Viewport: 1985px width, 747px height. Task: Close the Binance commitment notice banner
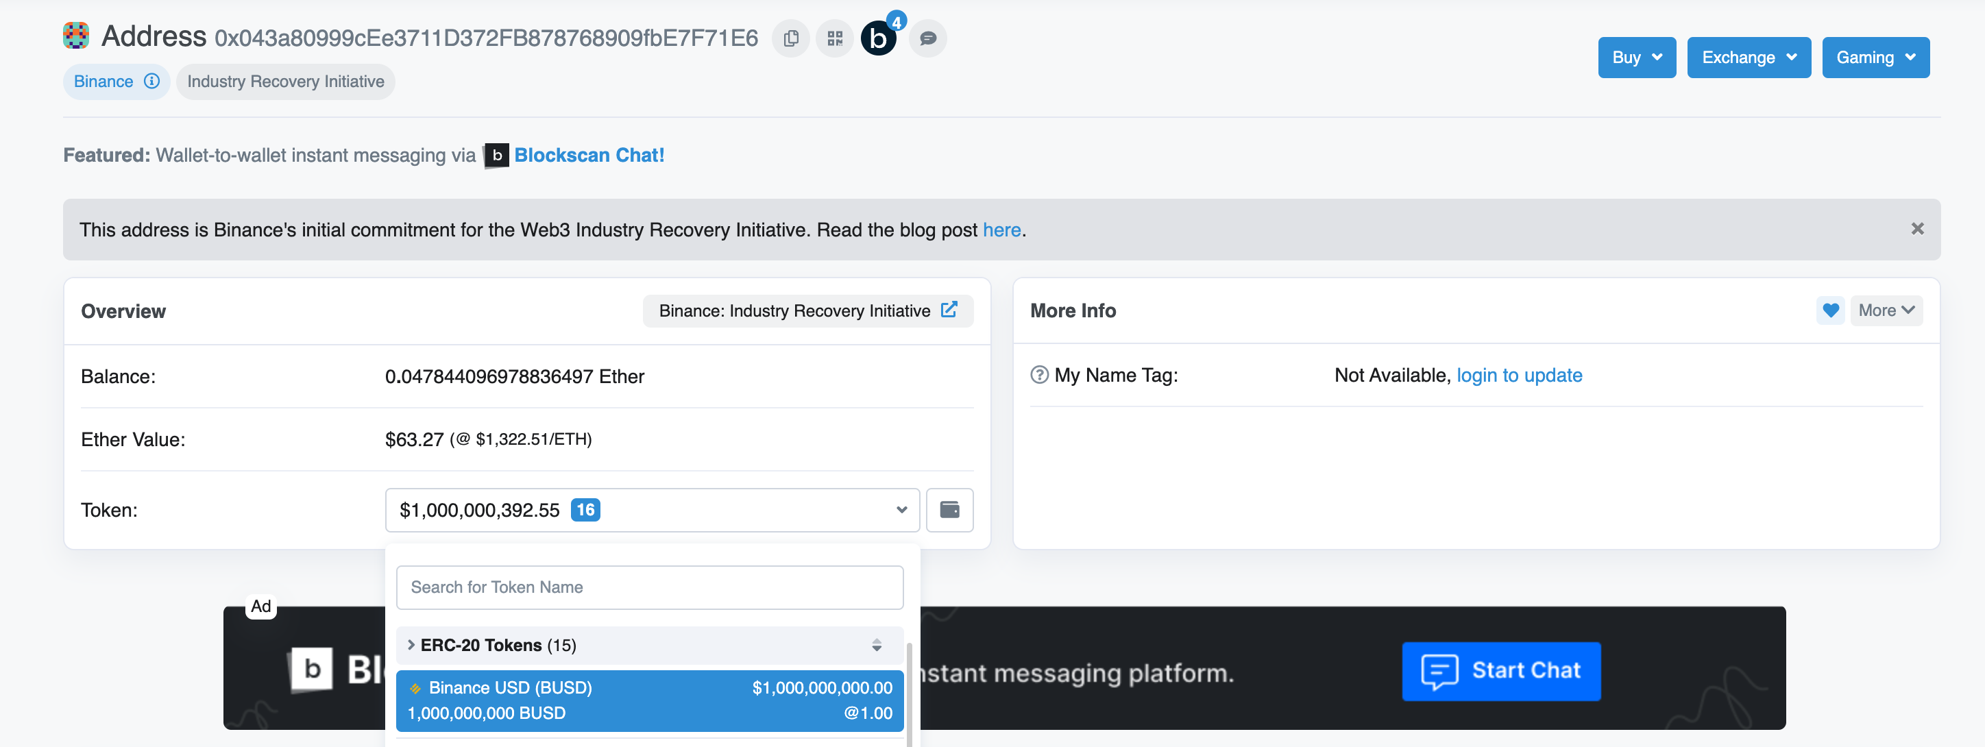coord(1917,229)
